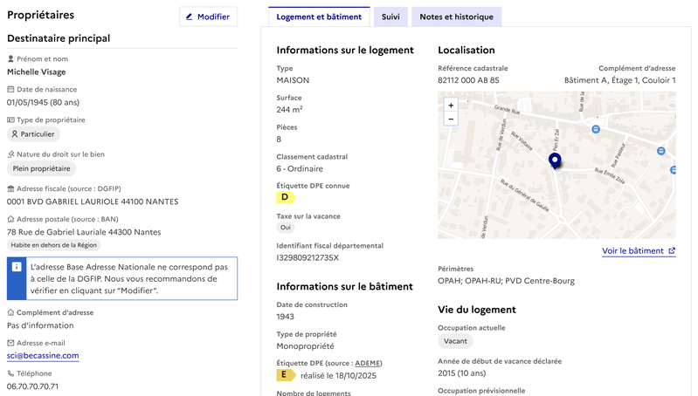Click the bank icon beside Adresse fiscale
The height and width of the screenshot is (396, 698).
click(11, 188)
